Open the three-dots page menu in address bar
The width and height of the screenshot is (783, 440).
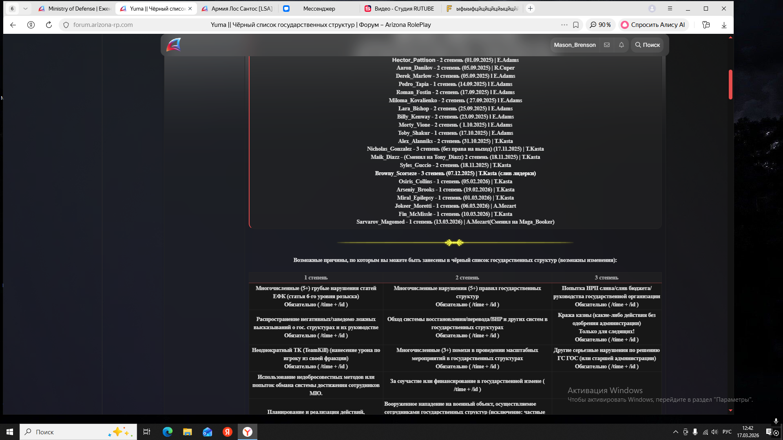[x=564, y=25]
